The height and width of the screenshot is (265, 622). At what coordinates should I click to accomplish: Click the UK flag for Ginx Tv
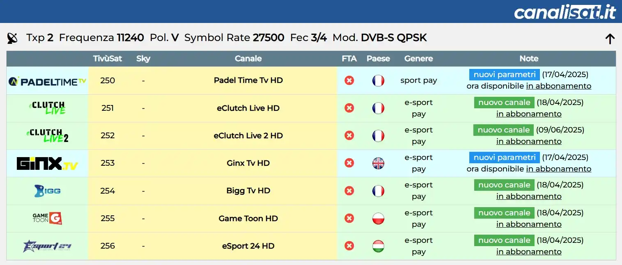[378, 163]
